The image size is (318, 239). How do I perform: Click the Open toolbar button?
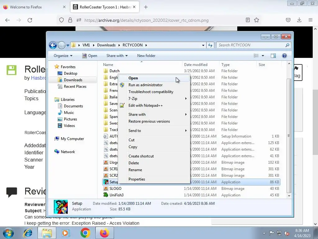[90, 56]
